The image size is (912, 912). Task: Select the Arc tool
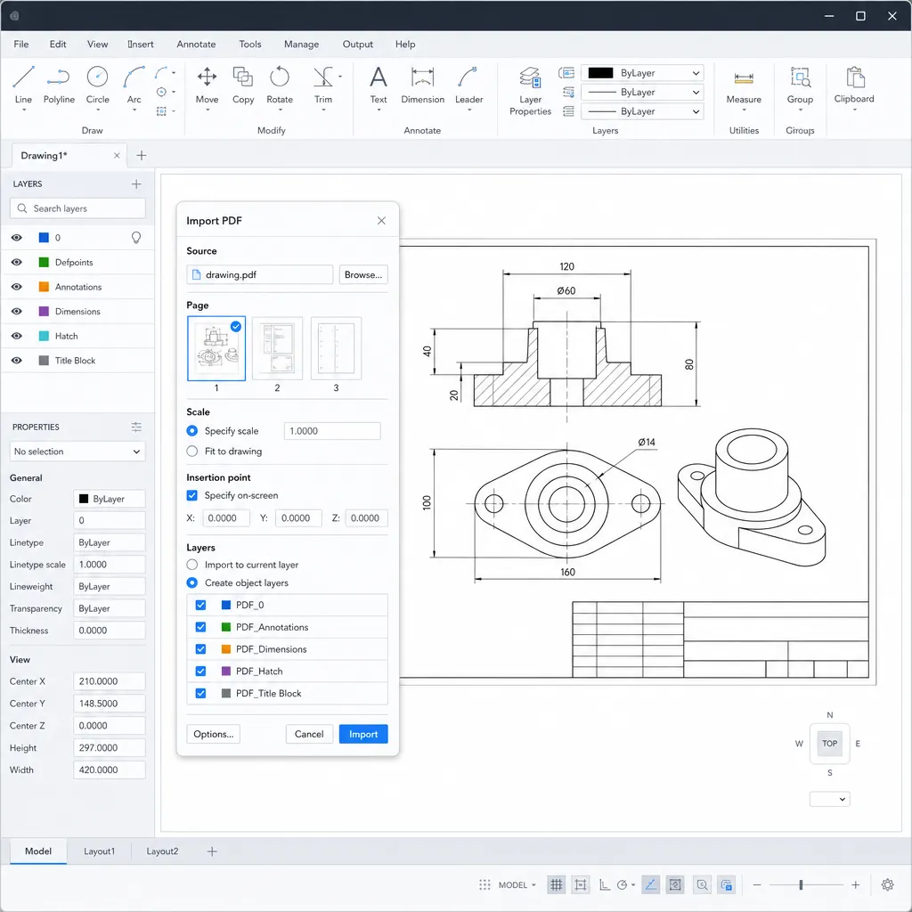point(134,85)
